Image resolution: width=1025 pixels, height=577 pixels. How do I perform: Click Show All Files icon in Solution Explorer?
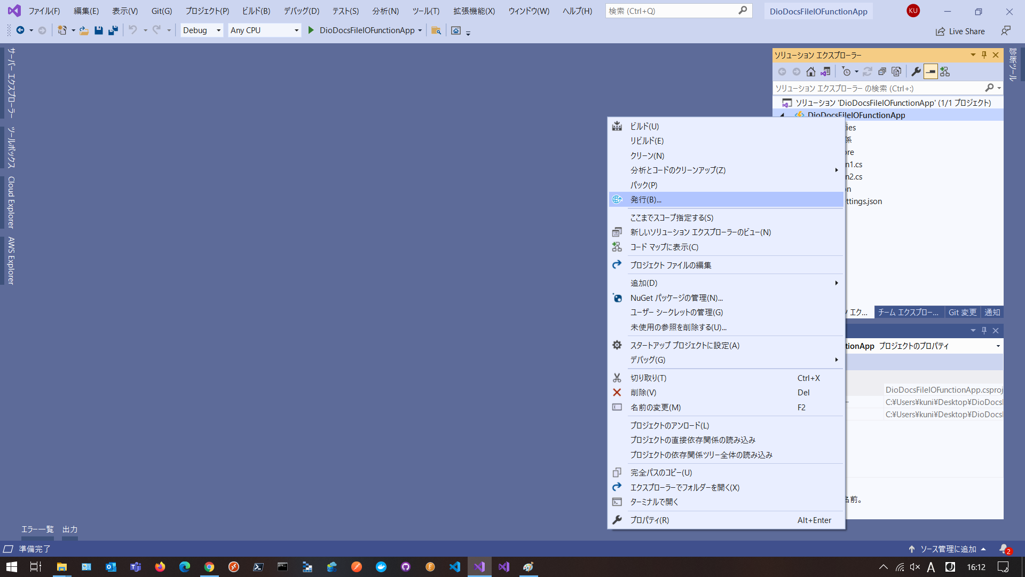pos(896,72)
